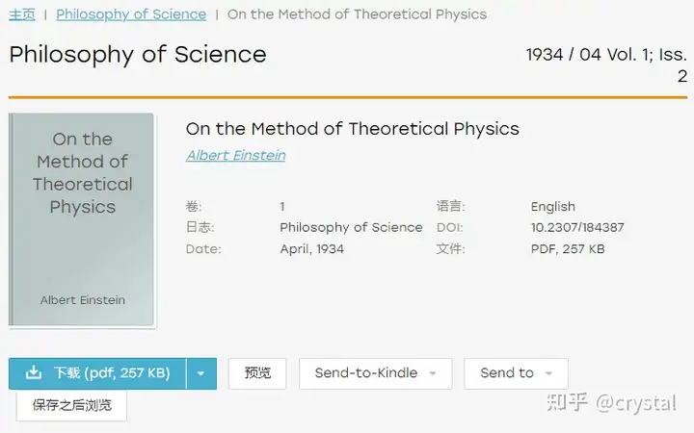
Task: Click the download icon in blue button
Action: [x=34, y=373]
